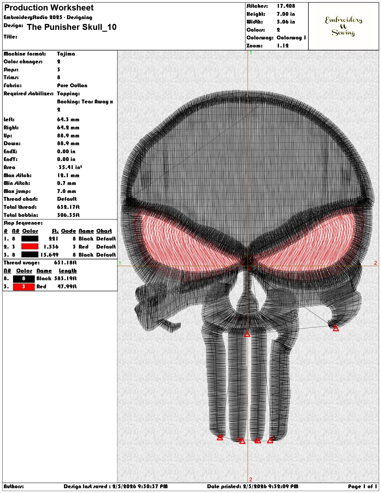Click 'EmbroideryStudio 2025 - Designing' text
381x493 pixels.
pyautogui.click(x=48, y=17)
